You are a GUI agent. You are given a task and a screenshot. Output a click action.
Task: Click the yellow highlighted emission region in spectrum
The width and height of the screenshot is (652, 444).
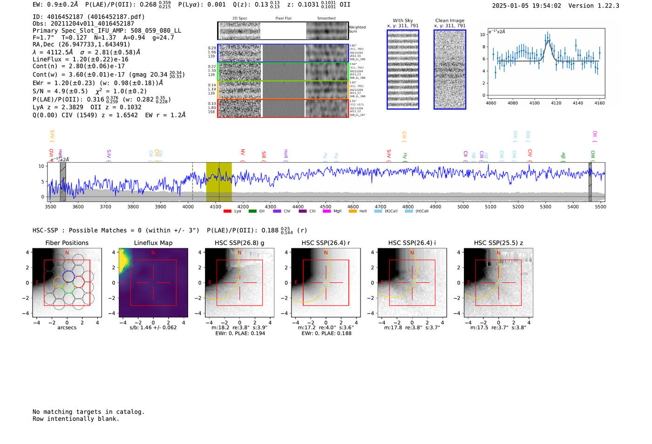219,182
